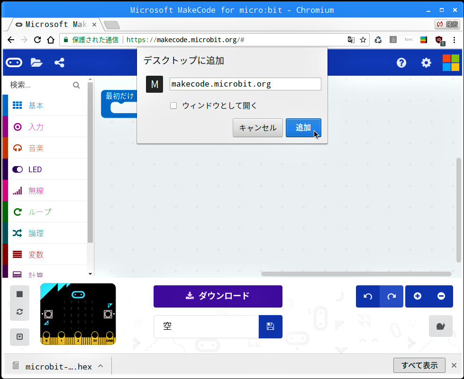Open the help question mark icon
464x379 pixels.
coord(401,62)
